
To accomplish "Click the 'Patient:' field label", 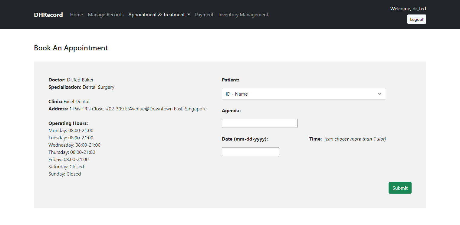I will [231, 80].
